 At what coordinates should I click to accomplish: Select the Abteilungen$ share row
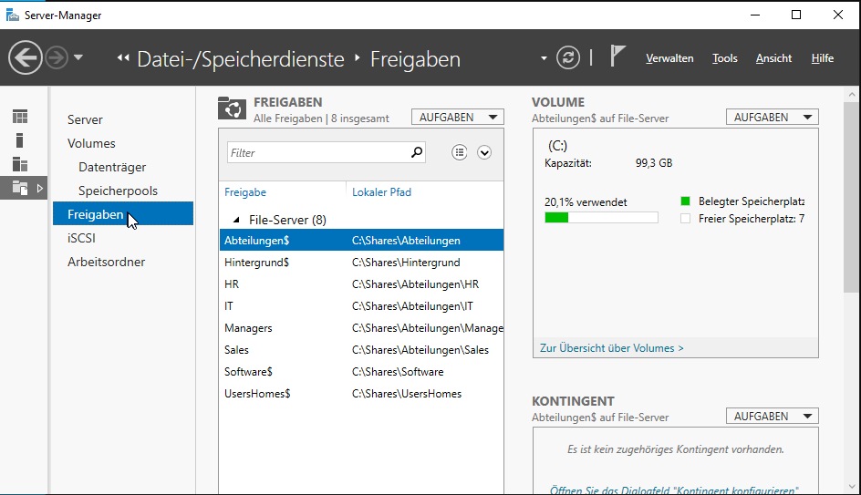pos(361,241)
